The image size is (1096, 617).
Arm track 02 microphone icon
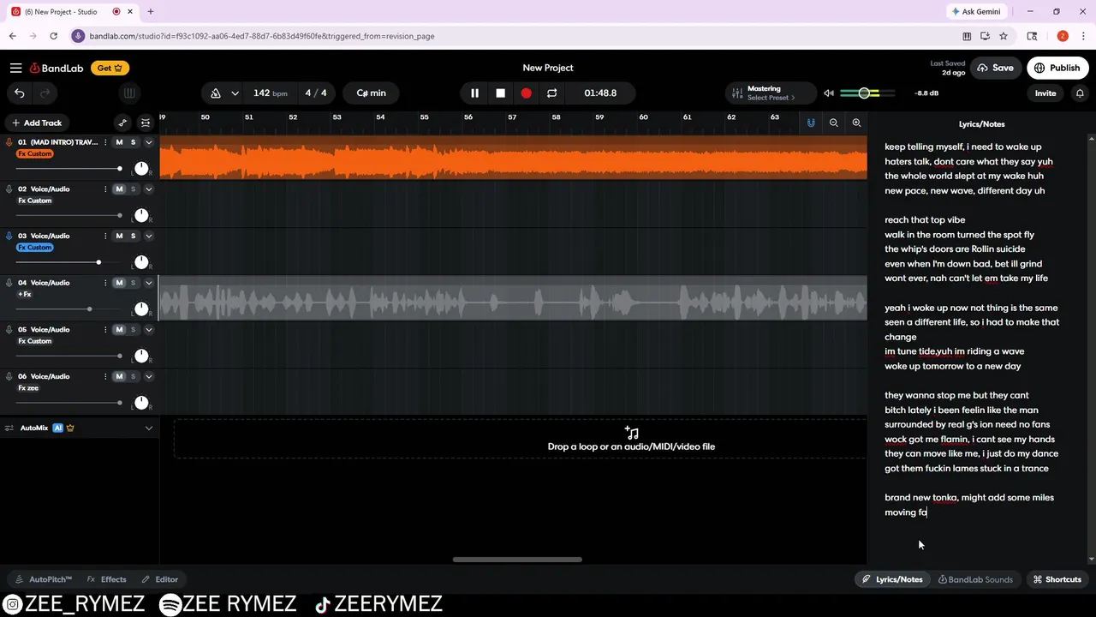click(9, 189)
